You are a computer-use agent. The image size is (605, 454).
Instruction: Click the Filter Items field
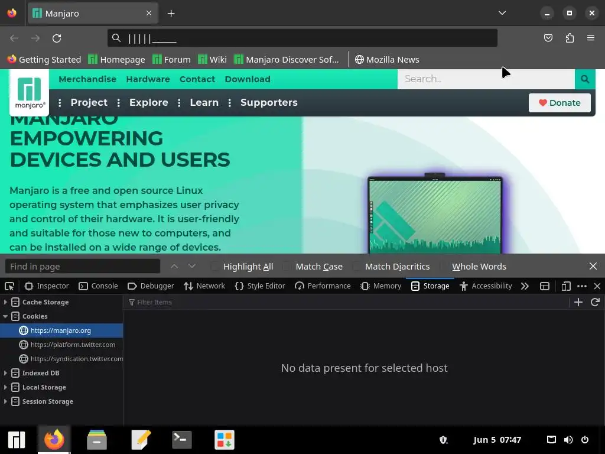pos(347,302)
